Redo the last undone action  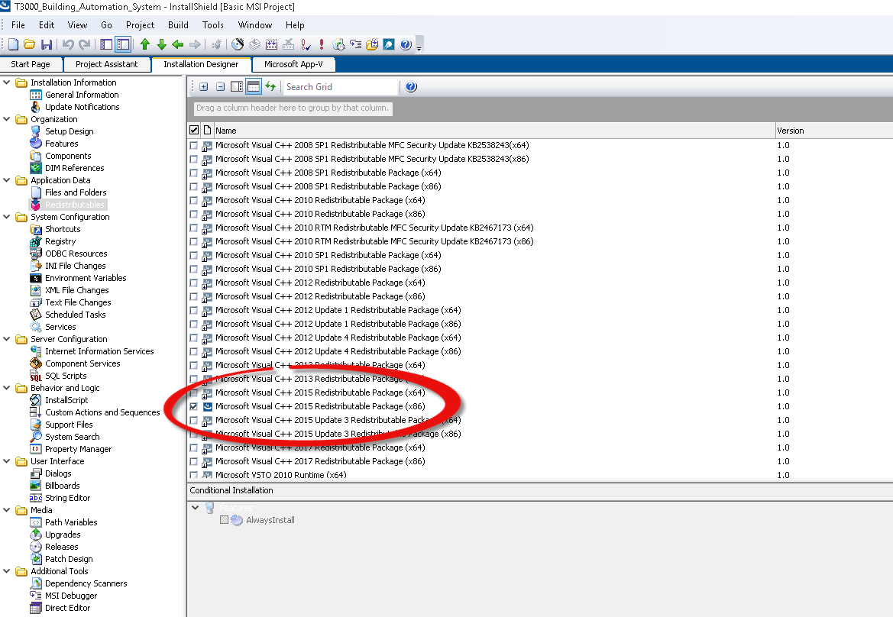tap(85, 44)
